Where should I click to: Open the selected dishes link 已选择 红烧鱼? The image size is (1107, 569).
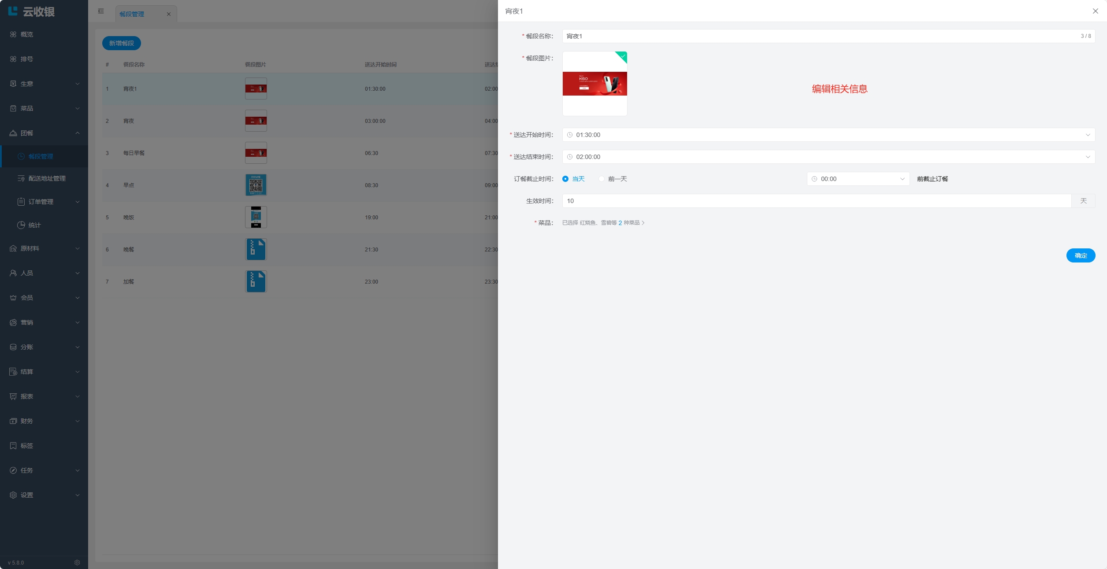(x=603, y=223)
